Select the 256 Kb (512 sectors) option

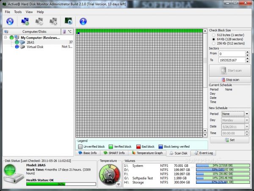pyautogui.click(x=214, y=43)
